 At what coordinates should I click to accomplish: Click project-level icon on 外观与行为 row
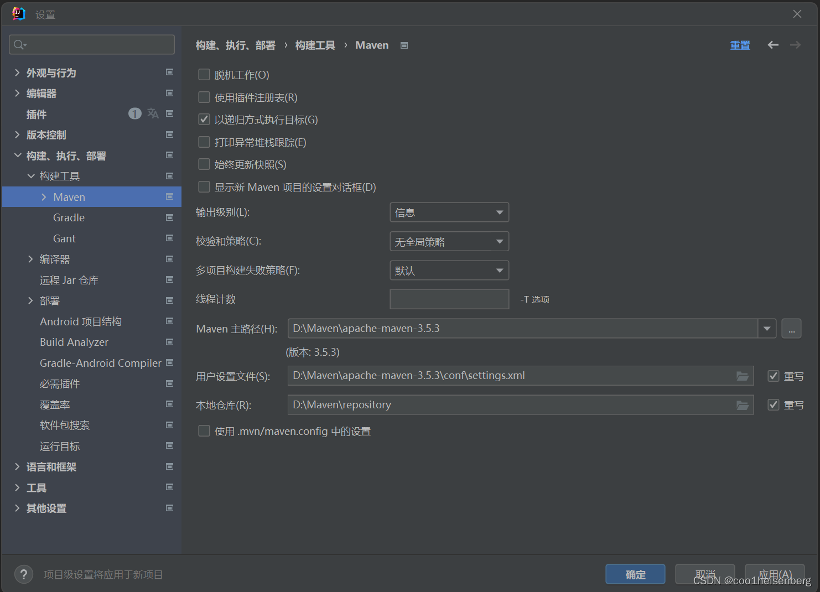170,72
